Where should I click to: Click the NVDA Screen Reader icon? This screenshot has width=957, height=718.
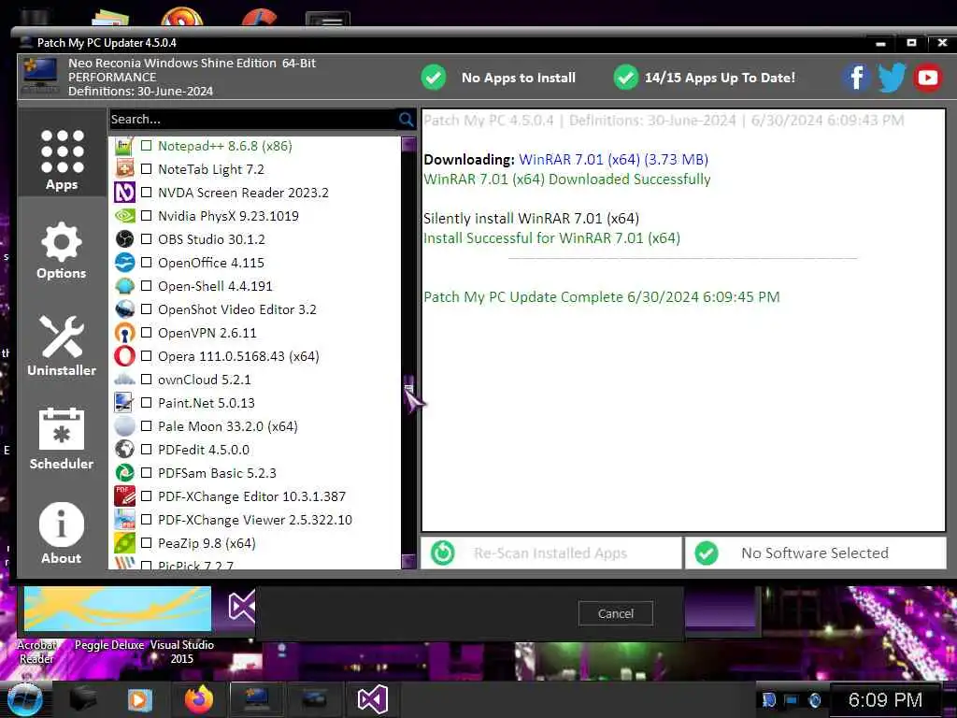click(124, 193)
